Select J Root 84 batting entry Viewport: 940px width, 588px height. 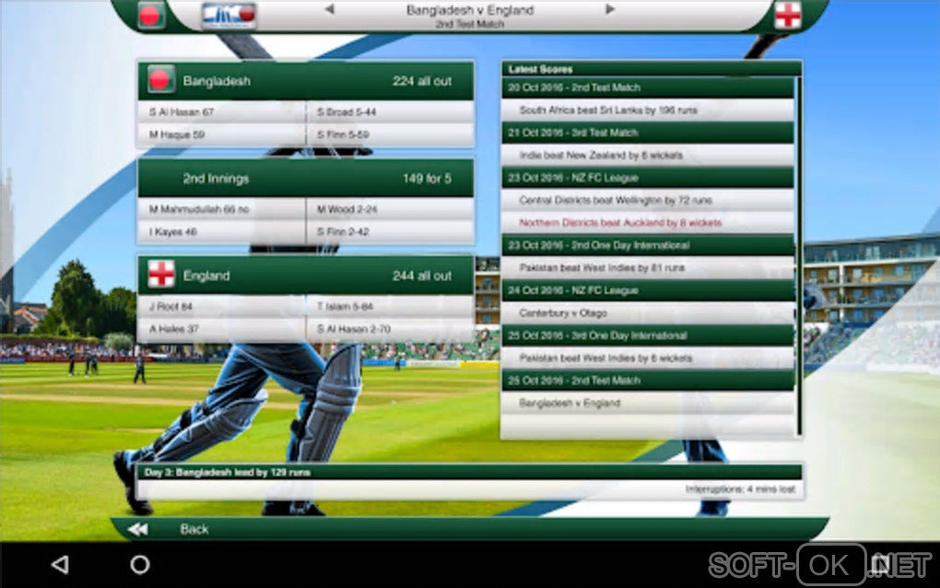click(x=222, y=306)
